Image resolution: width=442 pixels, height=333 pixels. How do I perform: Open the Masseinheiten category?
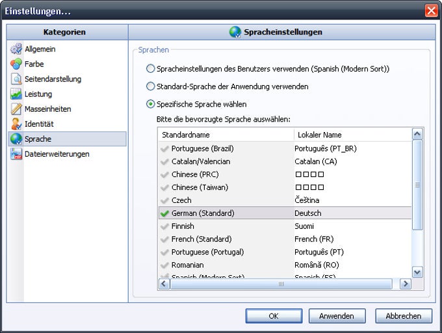[68, 109]
